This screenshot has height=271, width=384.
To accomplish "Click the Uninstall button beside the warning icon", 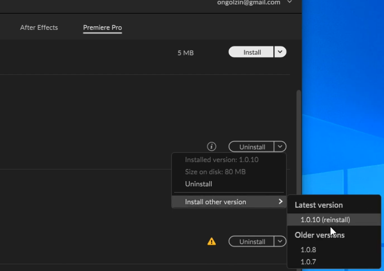I will click(251, 241).
